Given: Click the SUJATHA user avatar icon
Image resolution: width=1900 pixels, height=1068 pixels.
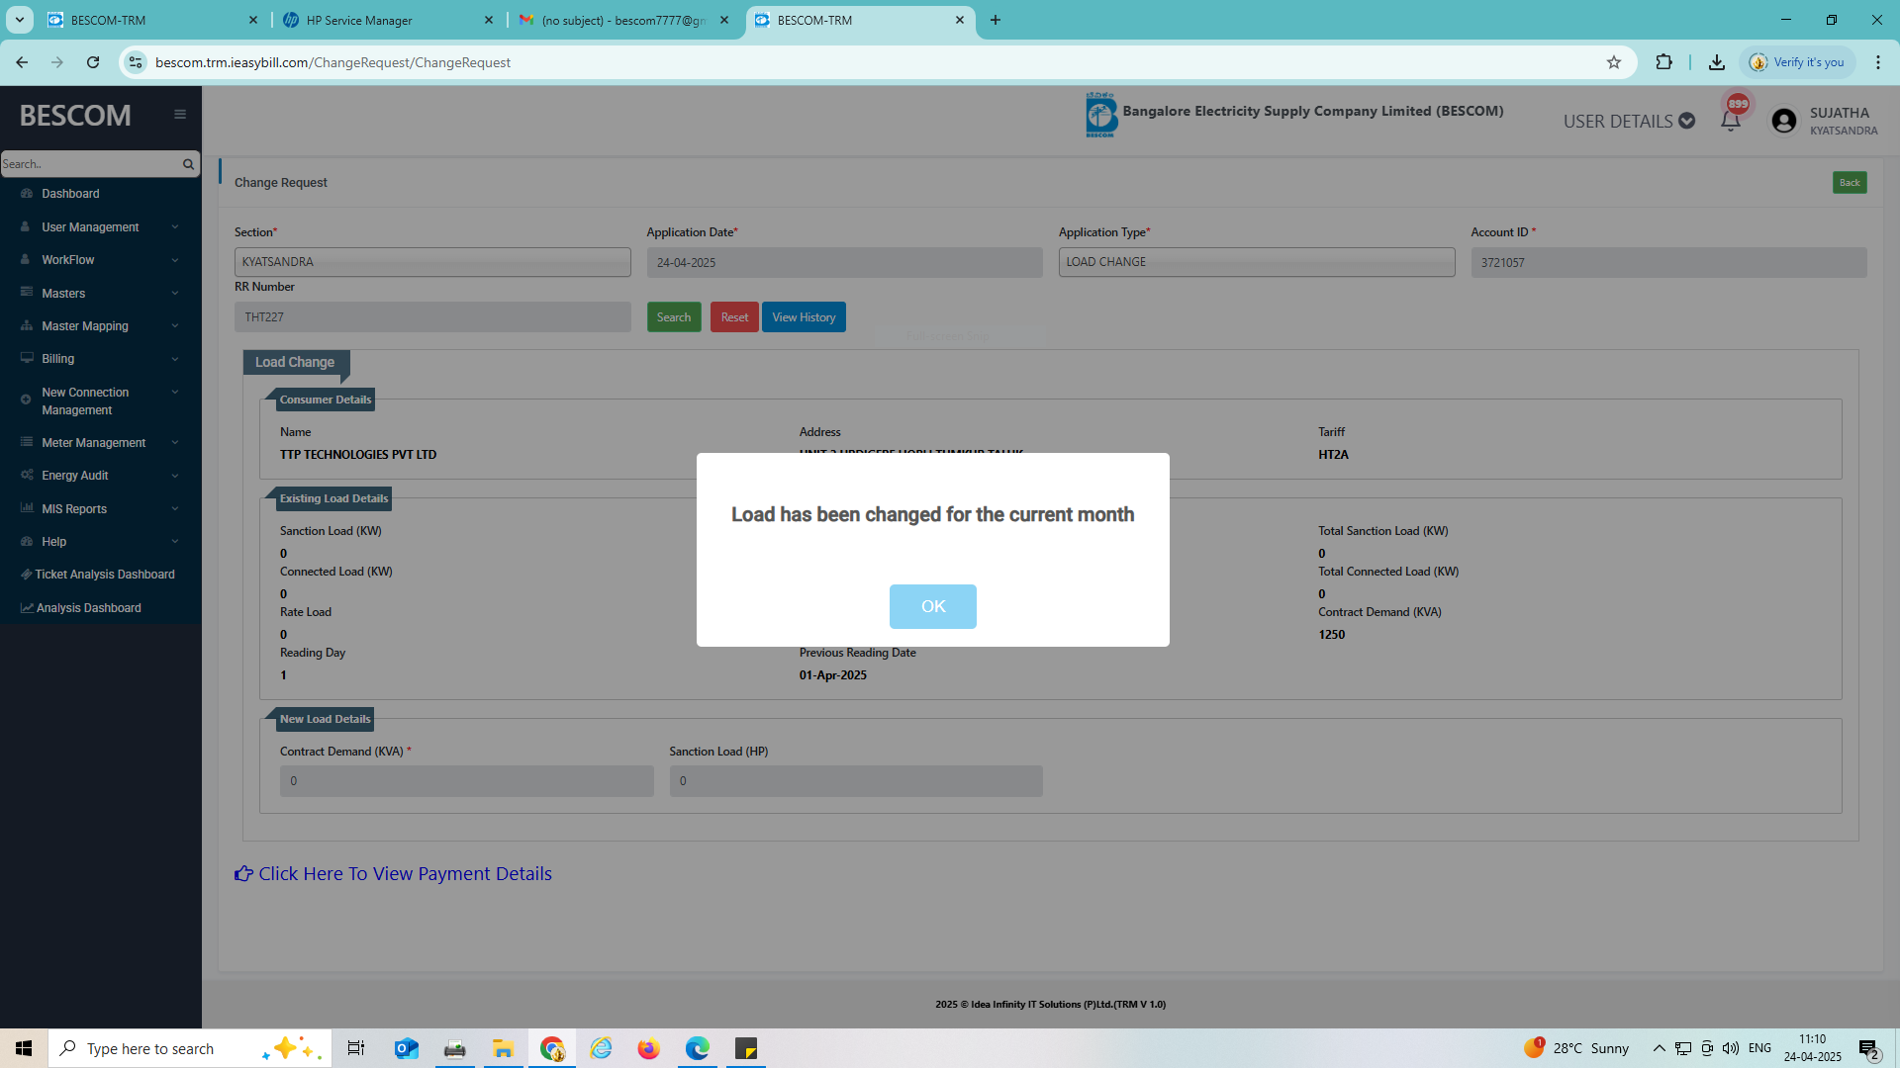Looking at the screenshot, I should [1784, 121].
